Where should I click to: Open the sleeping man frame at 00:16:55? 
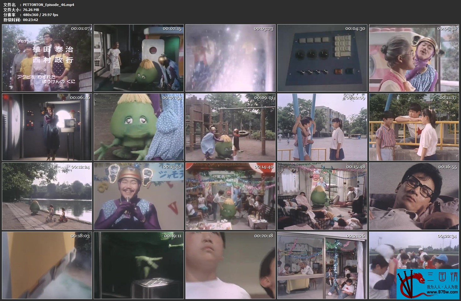414,196
